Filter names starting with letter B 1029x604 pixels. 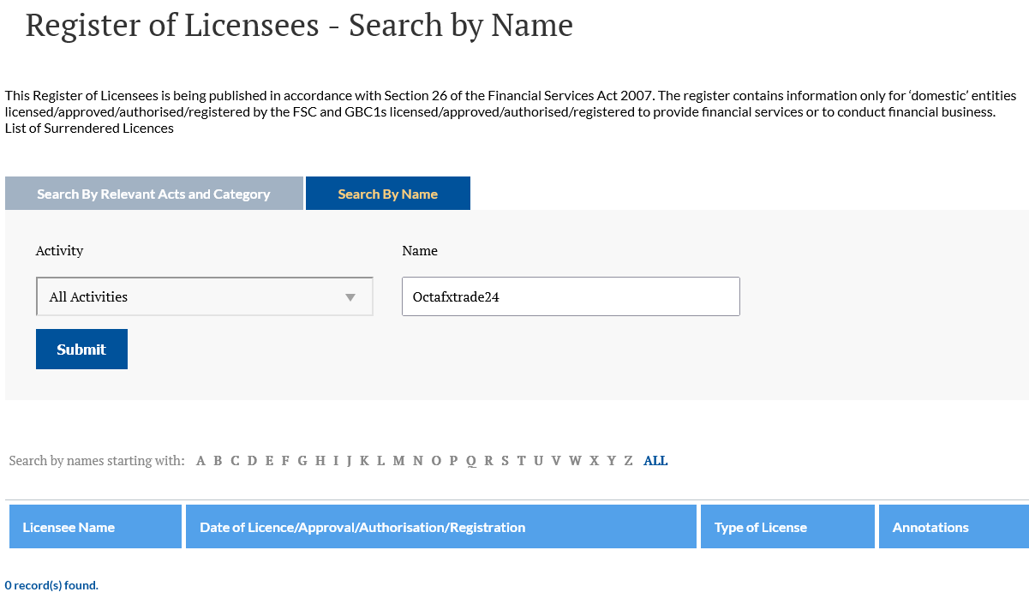tap(218, 461)
